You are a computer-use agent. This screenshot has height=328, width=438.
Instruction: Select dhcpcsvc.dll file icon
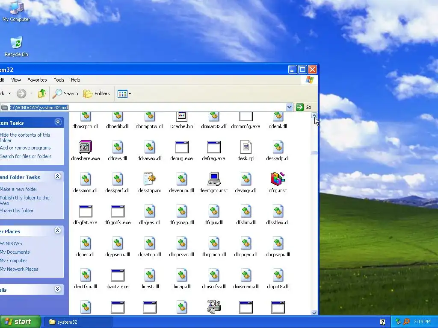coord(181,243)
